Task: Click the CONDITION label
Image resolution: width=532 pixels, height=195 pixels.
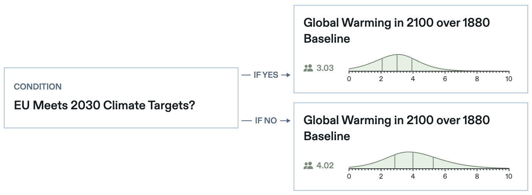Action: [x=38, y=87]
